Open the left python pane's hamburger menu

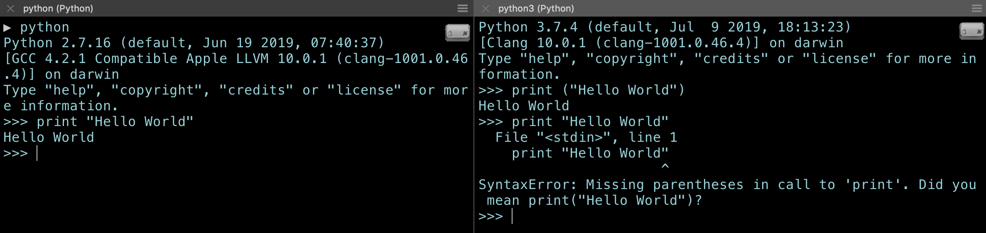tap(462, 8)
